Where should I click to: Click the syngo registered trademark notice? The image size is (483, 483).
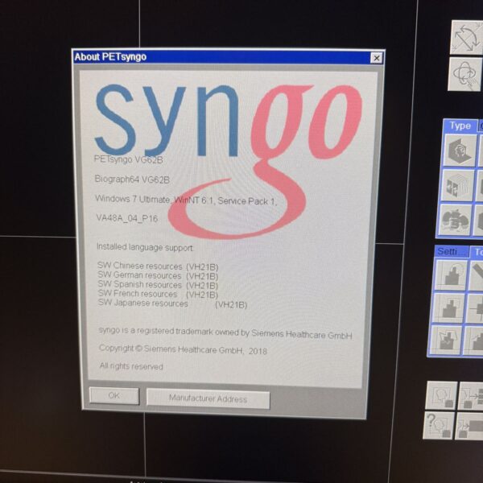(225, 332)
